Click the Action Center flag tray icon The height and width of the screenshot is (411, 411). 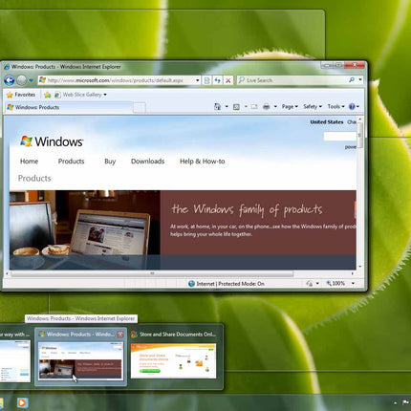point(406,402)
